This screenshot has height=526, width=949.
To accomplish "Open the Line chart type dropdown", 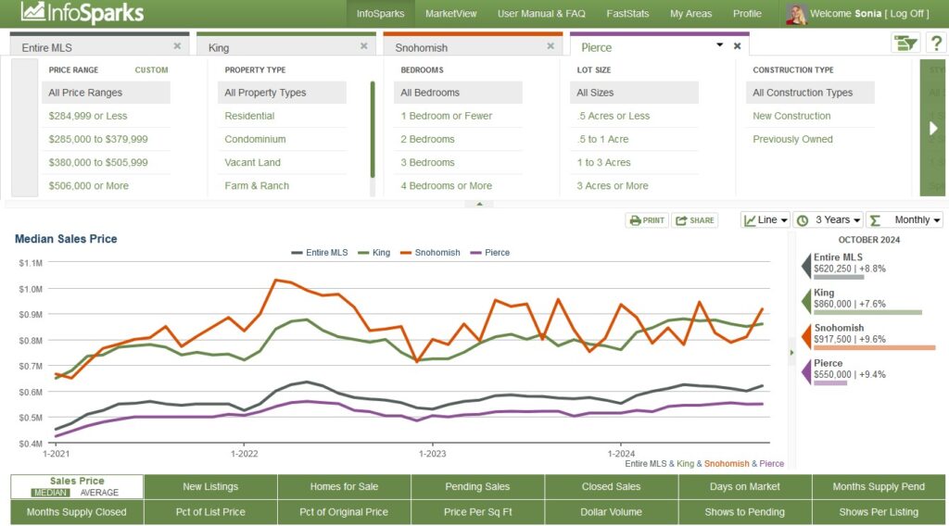I will (x=766, y=219).
